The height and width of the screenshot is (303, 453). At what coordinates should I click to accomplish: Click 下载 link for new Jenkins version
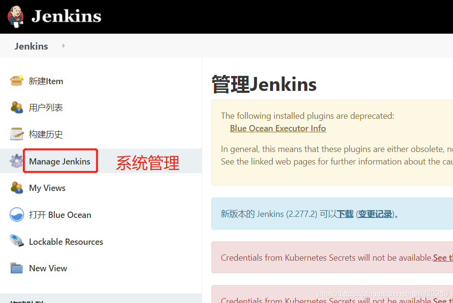pyautogui.click(x=345, y=214)
